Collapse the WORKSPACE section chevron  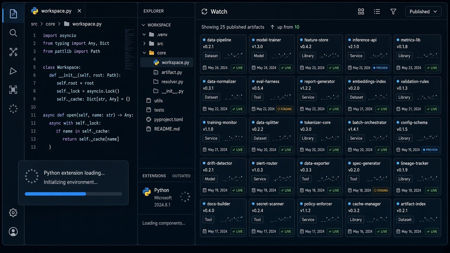[143, 25]
